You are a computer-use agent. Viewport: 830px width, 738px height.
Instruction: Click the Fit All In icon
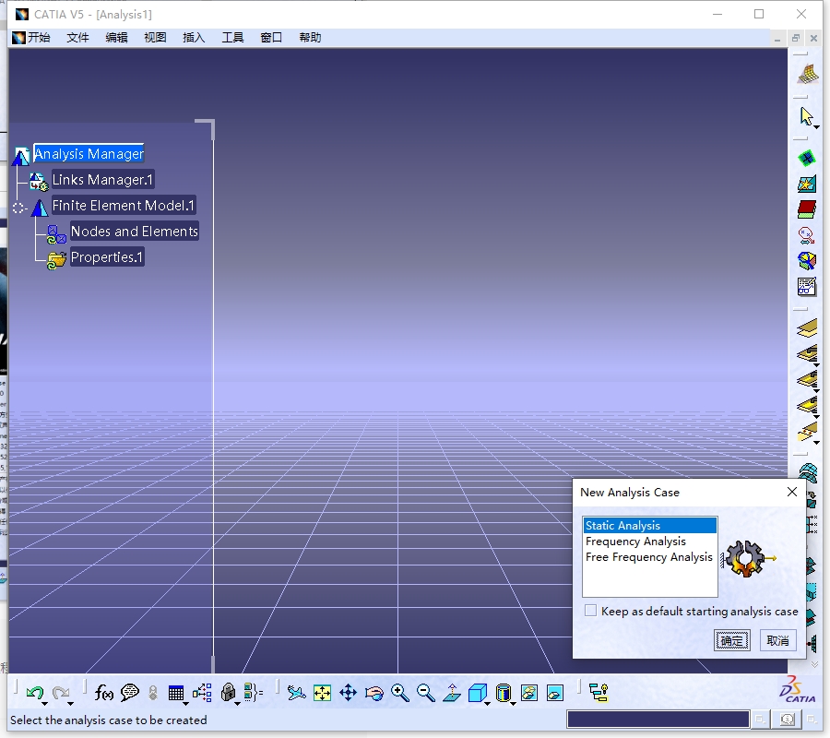(322, 693)
